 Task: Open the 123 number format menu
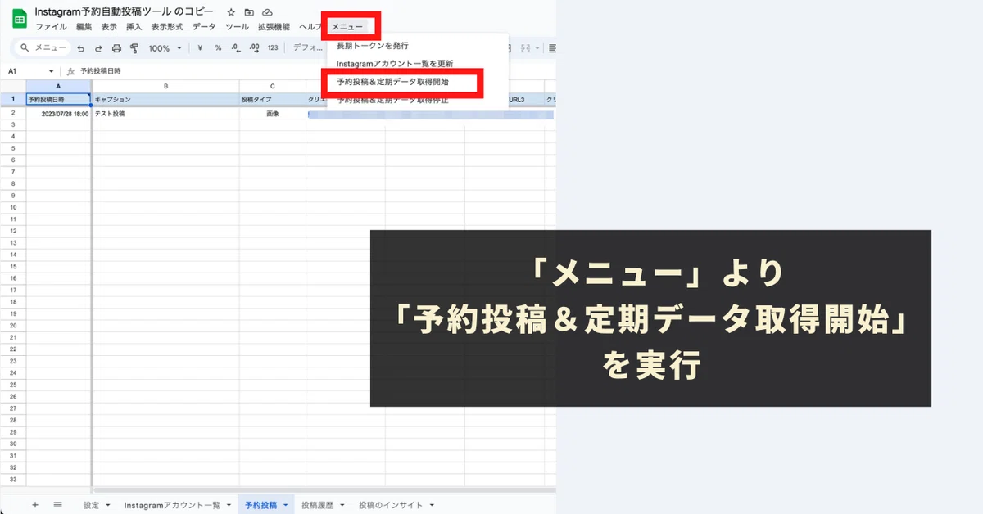(x=273, y=48)
